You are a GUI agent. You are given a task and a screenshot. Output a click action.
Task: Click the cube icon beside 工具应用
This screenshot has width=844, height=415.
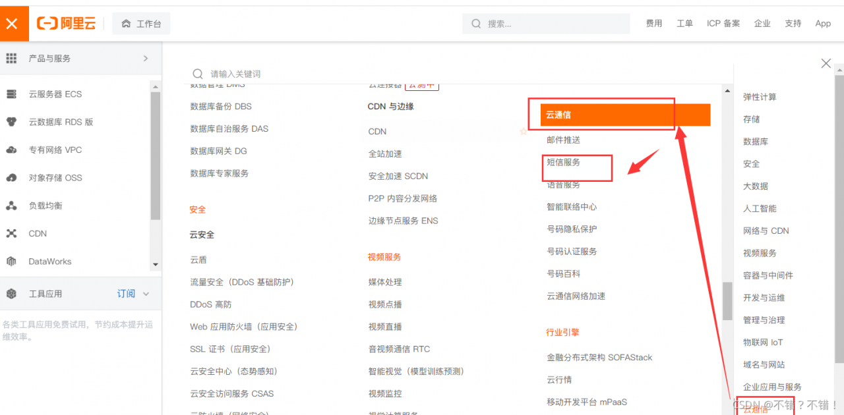11,294
